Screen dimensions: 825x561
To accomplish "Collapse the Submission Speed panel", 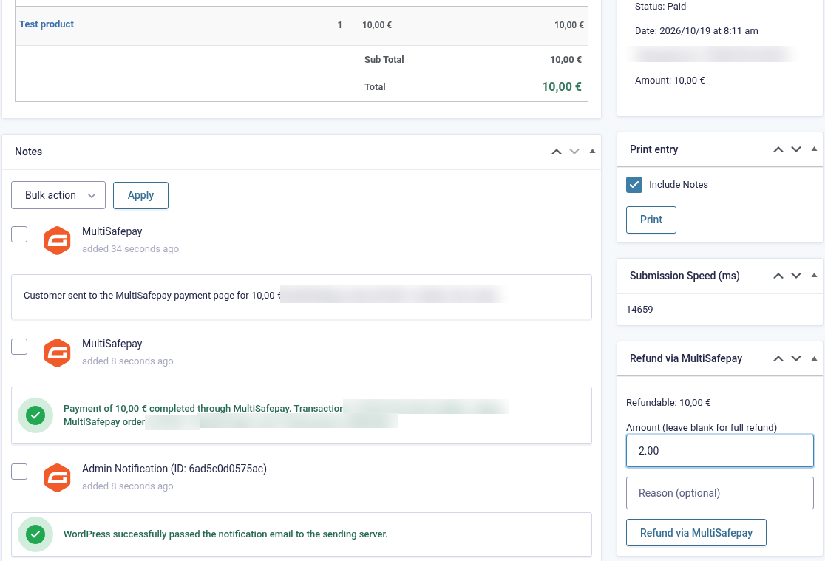I will pyautogui.click(x=814, y=275).
